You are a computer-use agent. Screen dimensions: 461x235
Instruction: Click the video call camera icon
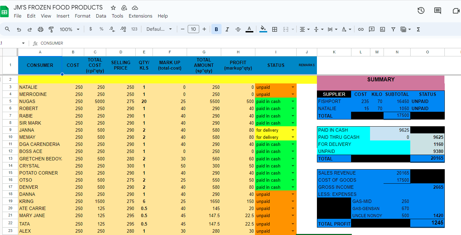coord(456,11)
